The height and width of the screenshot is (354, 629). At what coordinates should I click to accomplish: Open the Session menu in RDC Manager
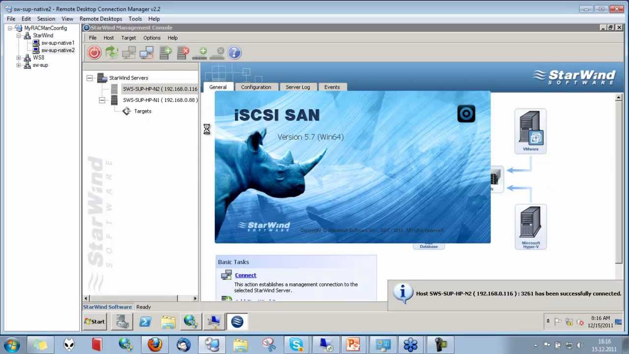46,19
